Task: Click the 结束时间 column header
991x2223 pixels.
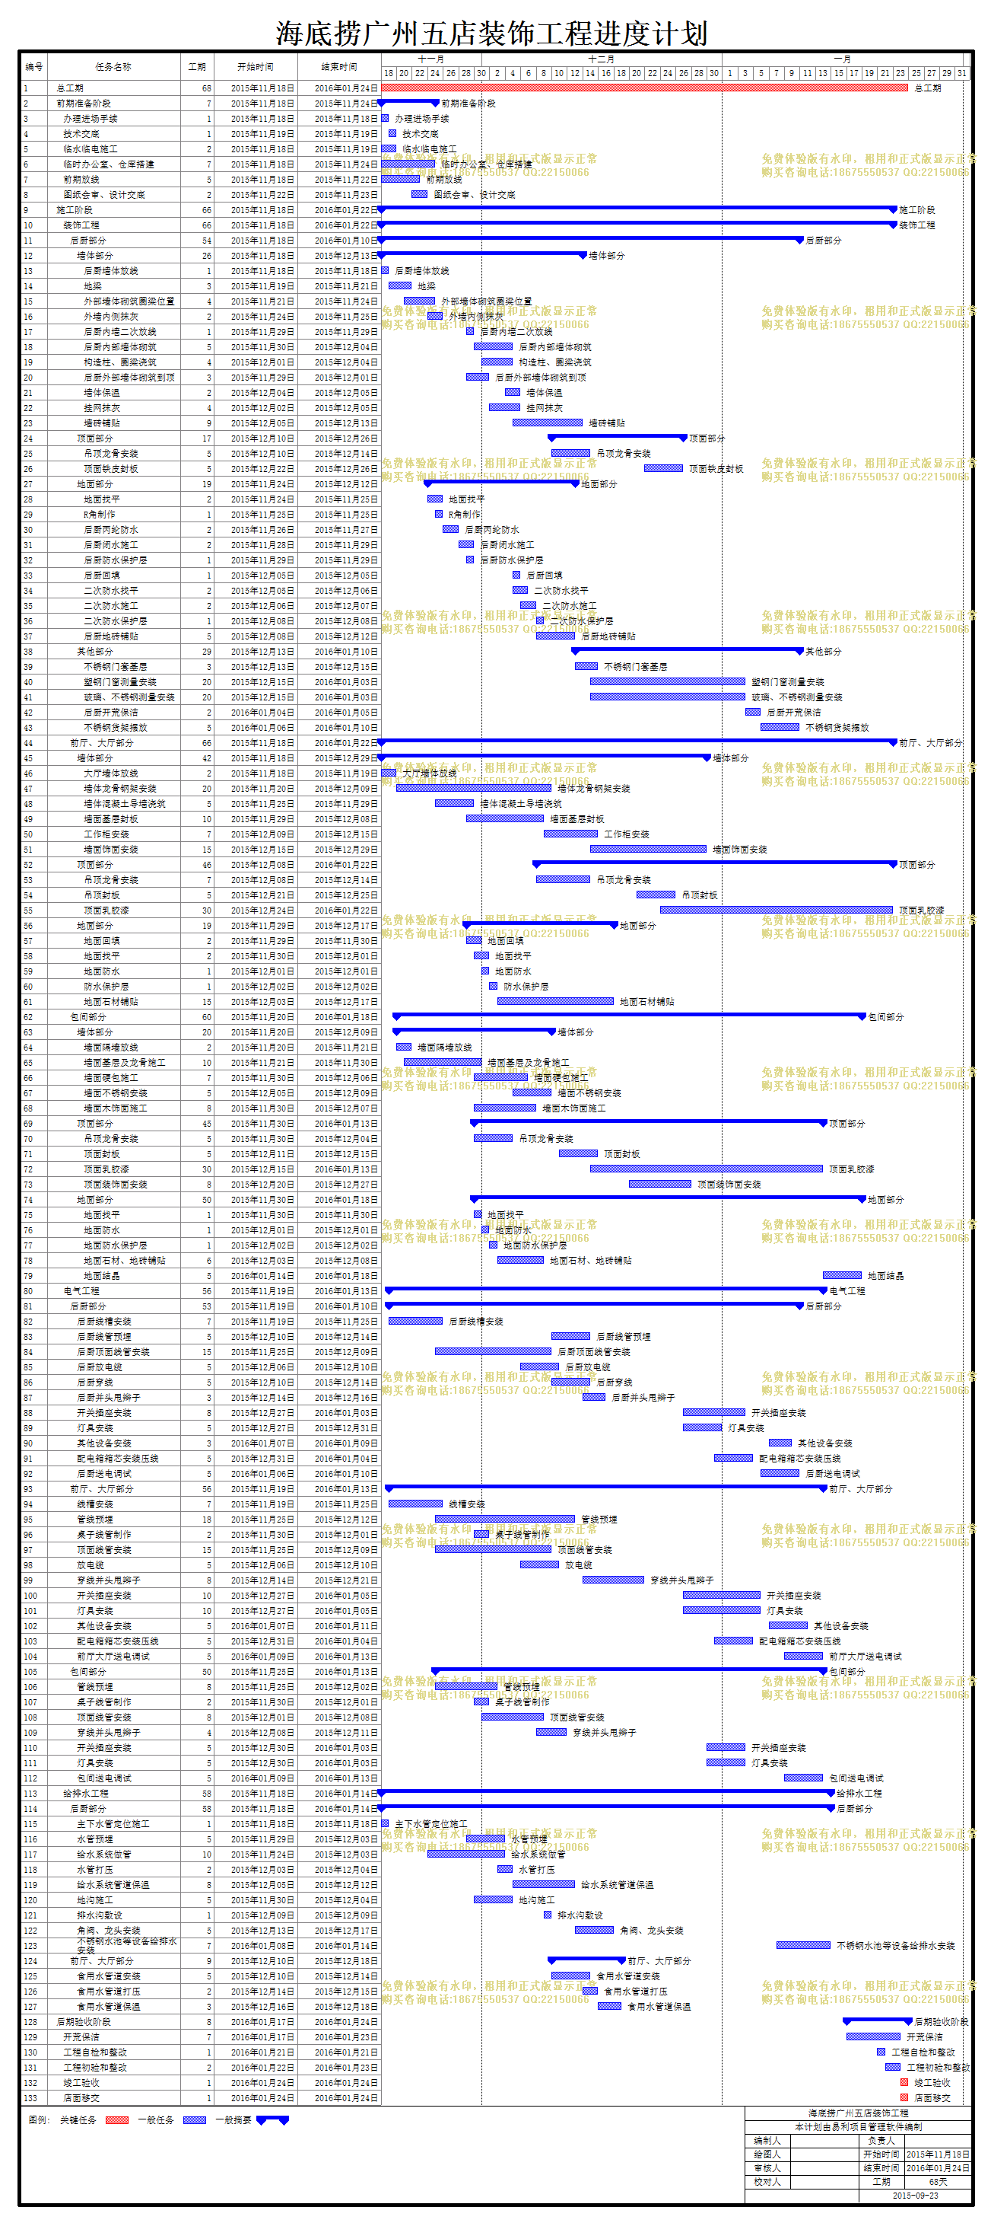Action: 339,66
